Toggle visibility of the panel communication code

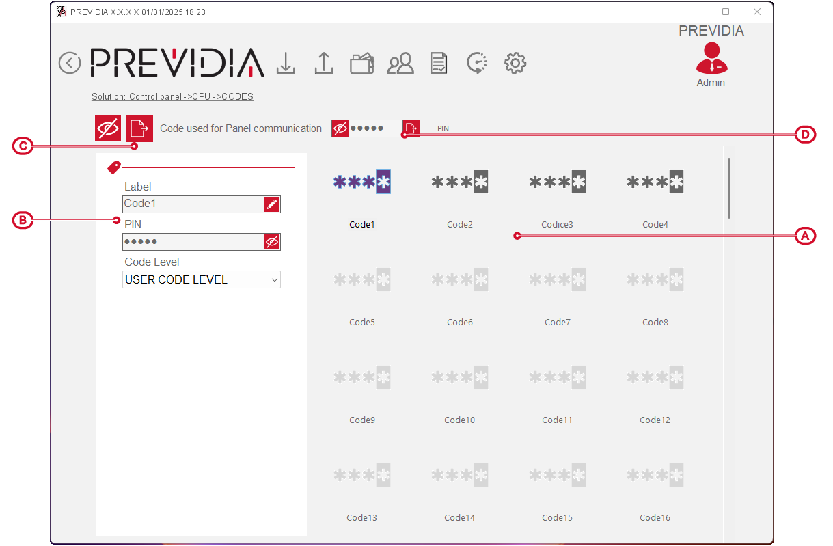[x=340, y=128]
